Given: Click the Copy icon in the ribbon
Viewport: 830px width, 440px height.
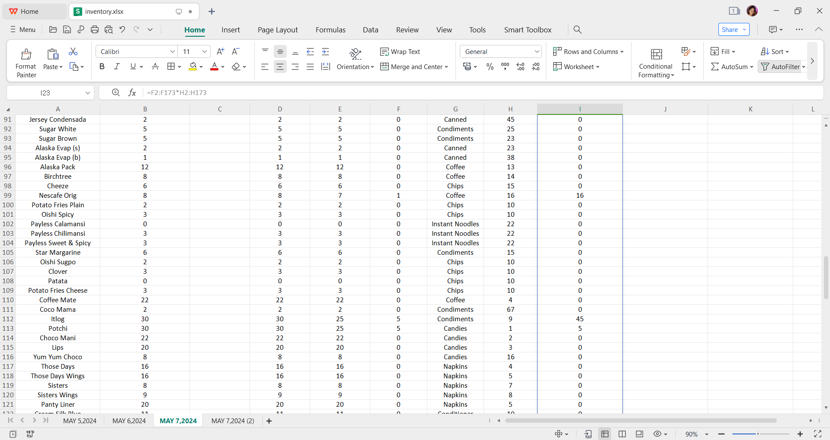Looking at the screenshot, I should [x=74, y=66].
